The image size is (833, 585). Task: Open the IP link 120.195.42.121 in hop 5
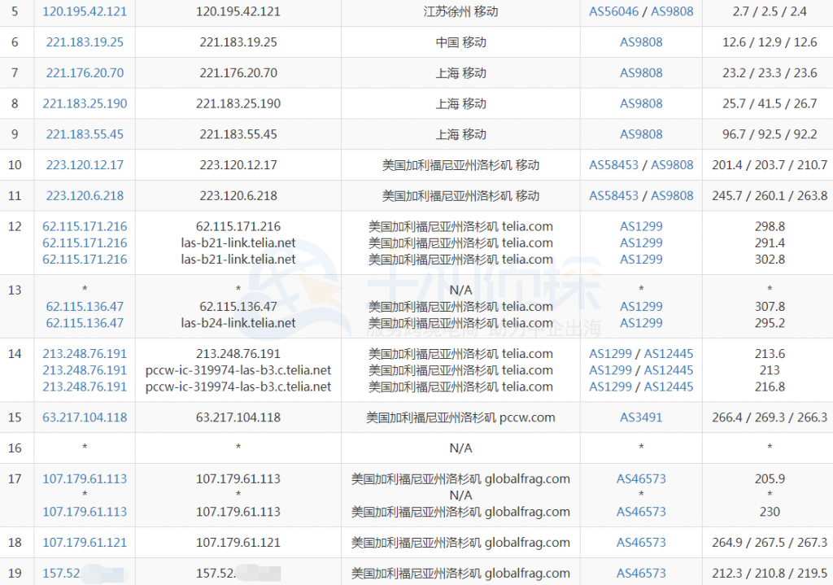coord(85,11)
